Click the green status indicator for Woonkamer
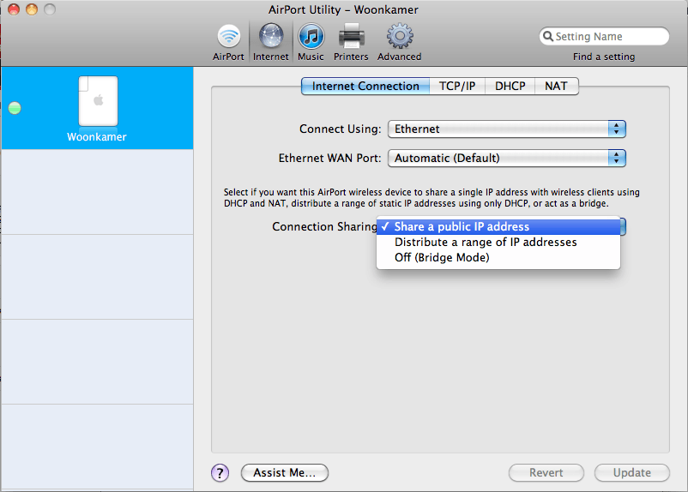Viewport: 688px width, 492px height. [15, 108]
